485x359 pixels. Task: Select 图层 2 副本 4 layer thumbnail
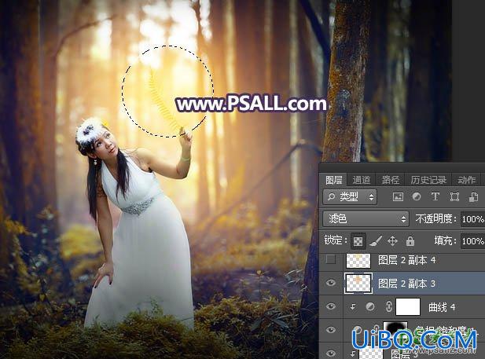358,261
